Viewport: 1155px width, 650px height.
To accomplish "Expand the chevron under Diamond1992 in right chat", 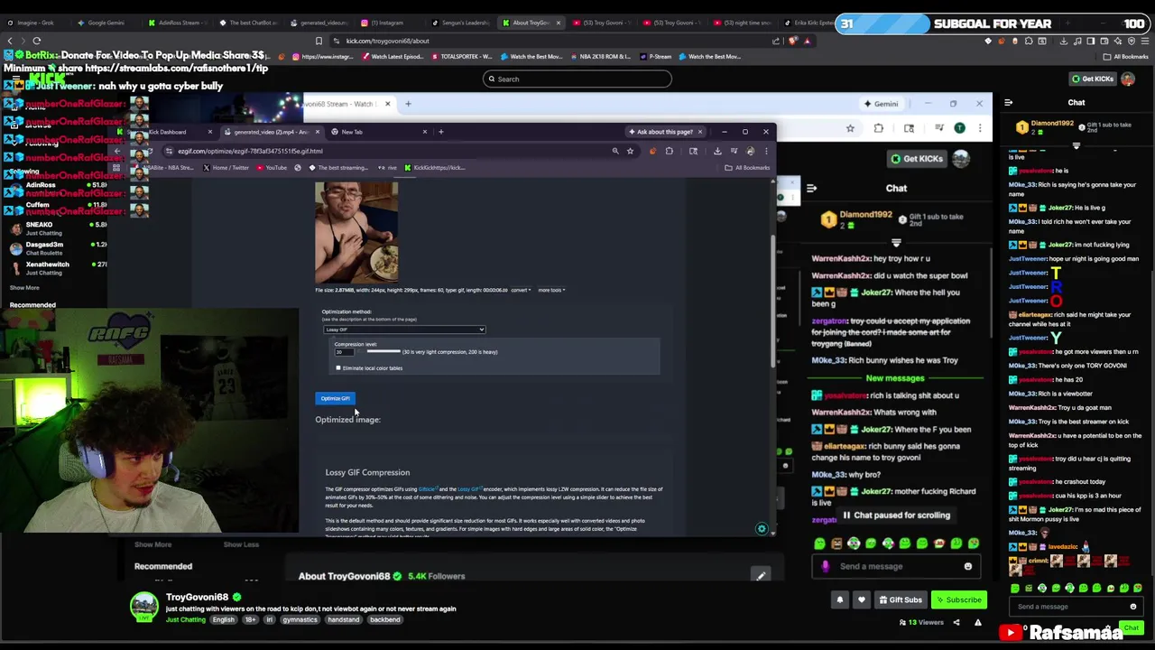I will click(x=1076, y=145).
